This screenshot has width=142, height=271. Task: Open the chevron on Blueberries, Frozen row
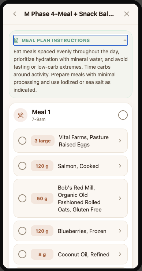(120, 231)
